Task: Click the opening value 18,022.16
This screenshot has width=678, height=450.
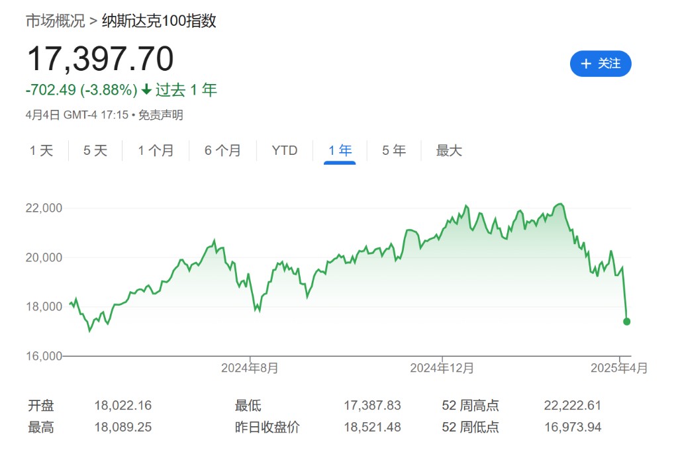Action: (122, 406)
